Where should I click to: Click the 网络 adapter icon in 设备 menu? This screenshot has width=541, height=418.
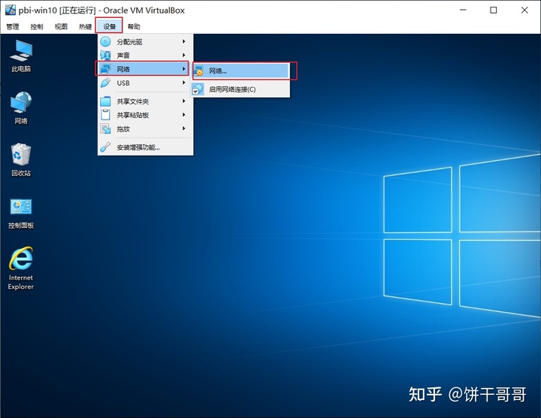(x=105, y=69)
